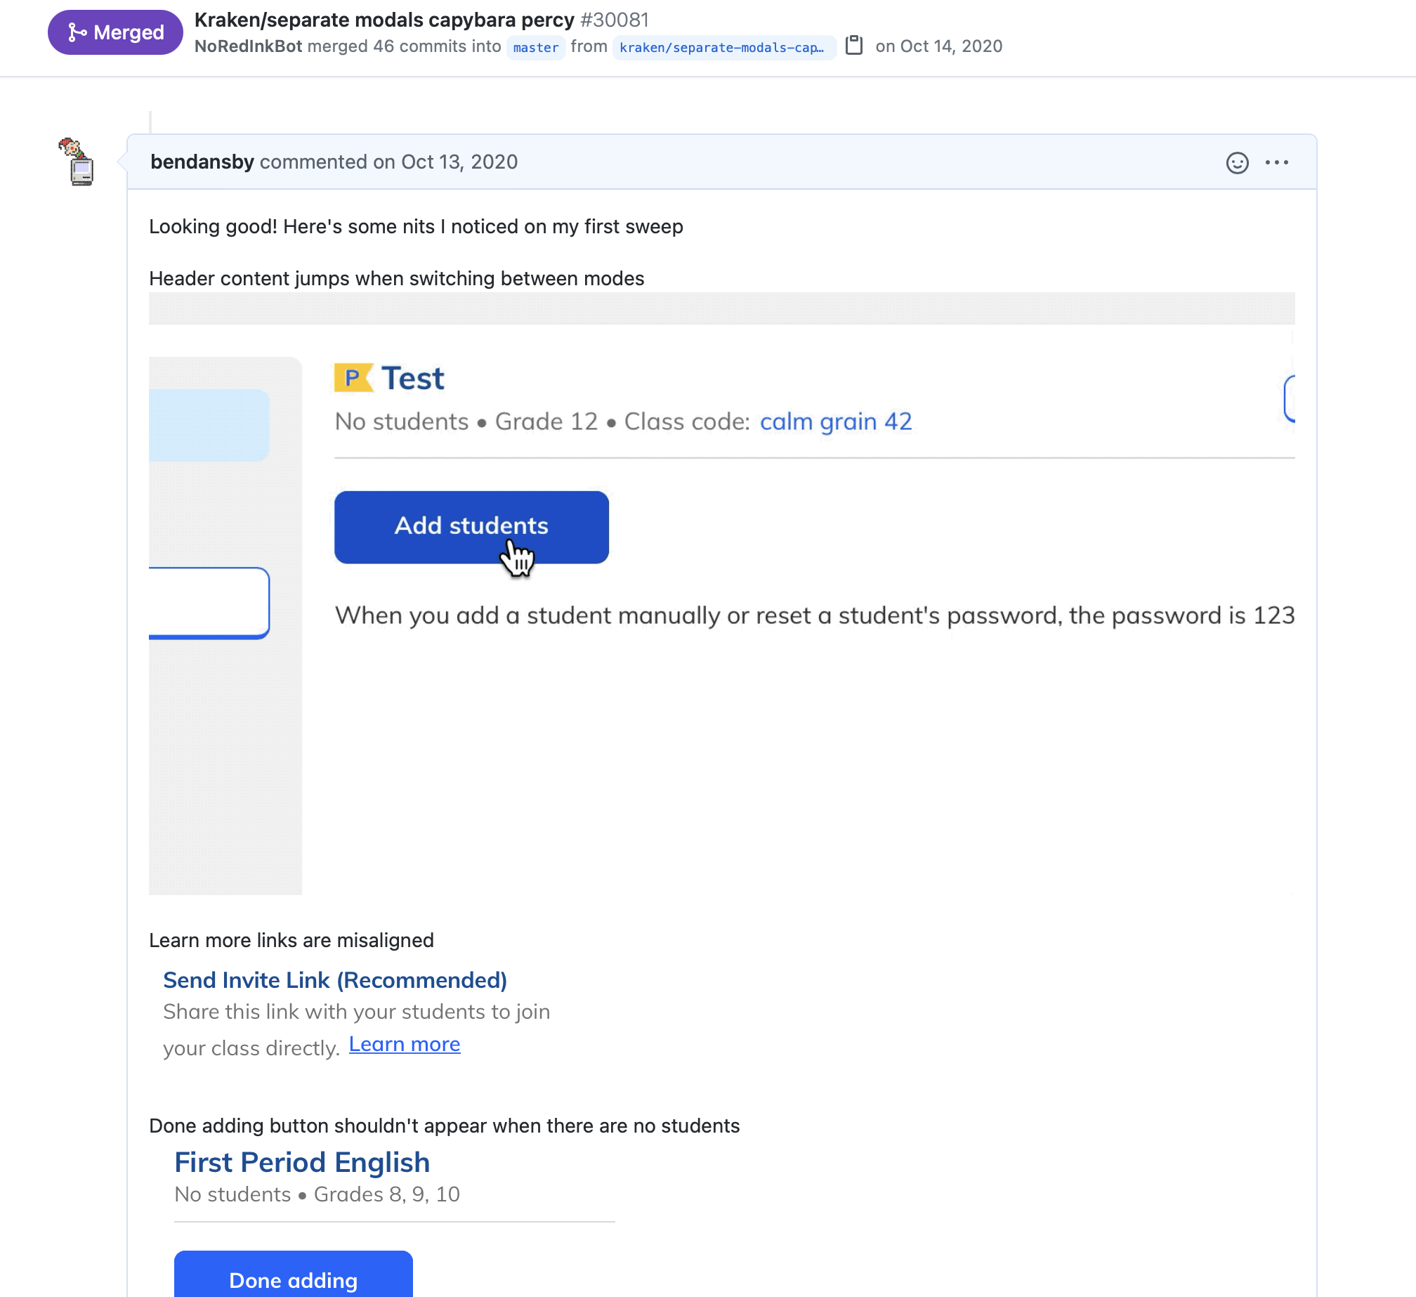This screenshot has height=1297, width=1416.
Task: Click the NoRedInkBot username
Action: [248, 46]
